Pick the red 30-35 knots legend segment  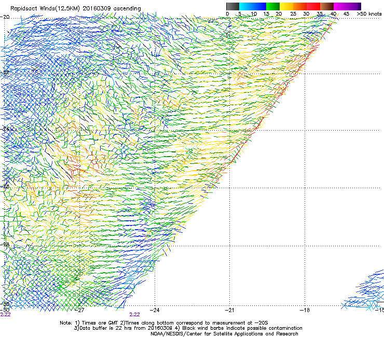point(313,6)
